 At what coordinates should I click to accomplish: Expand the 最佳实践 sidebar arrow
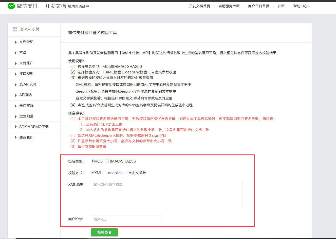(x=16, y=106)
